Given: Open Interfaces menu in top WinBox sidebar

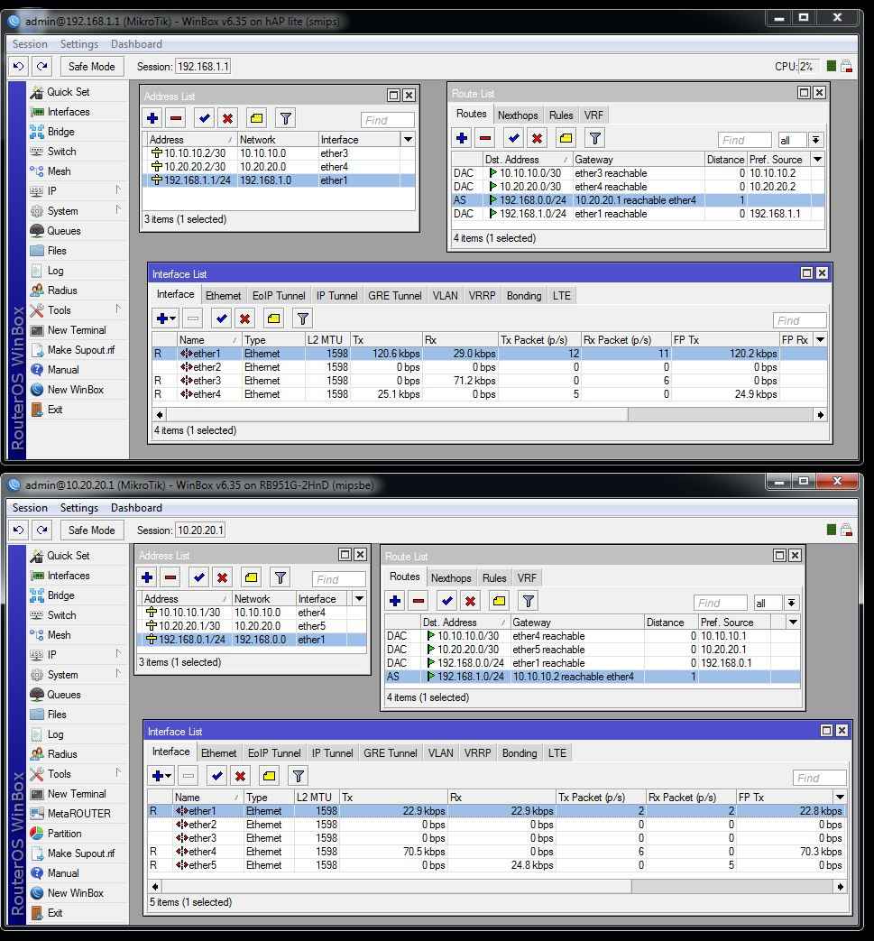Looking at the screenshot, I should (x=69, y=112).
